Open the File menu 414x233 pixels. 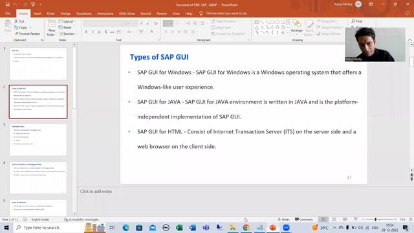tap(8, 13)
